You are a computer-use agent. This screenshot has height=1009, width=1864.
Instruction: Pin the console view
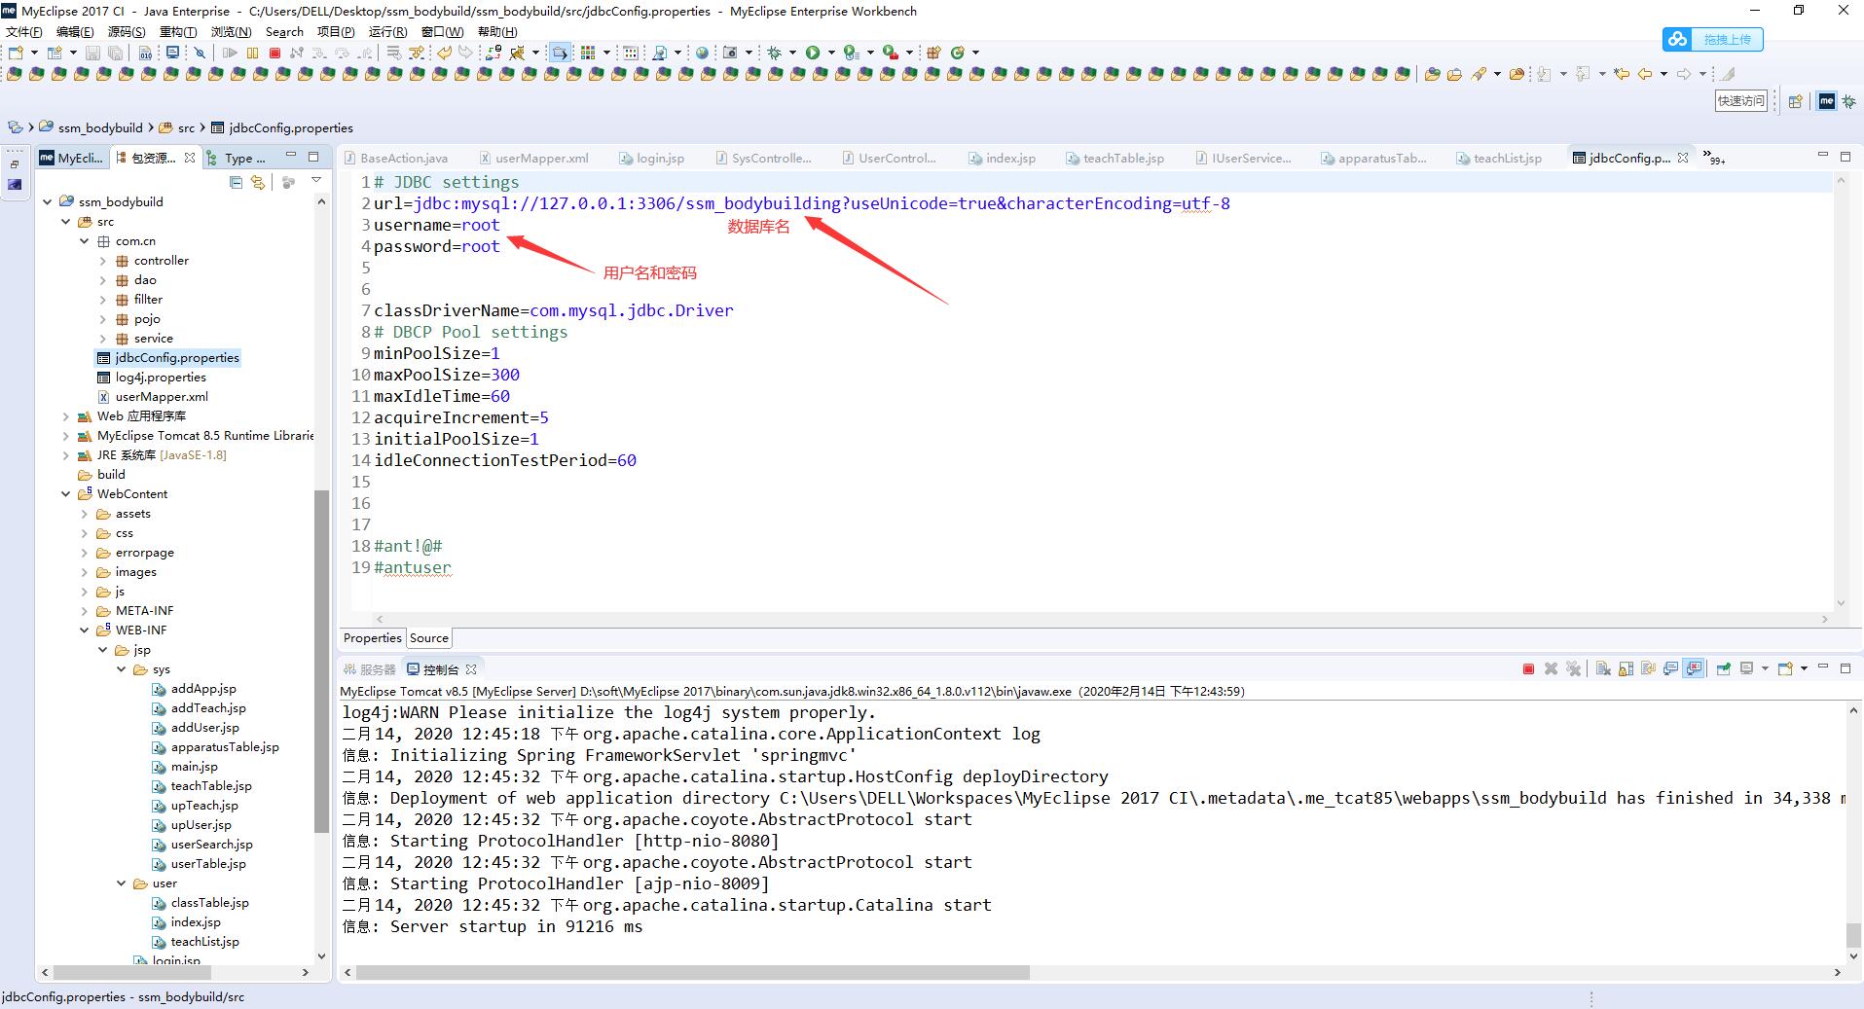(x=1724, y=668)
